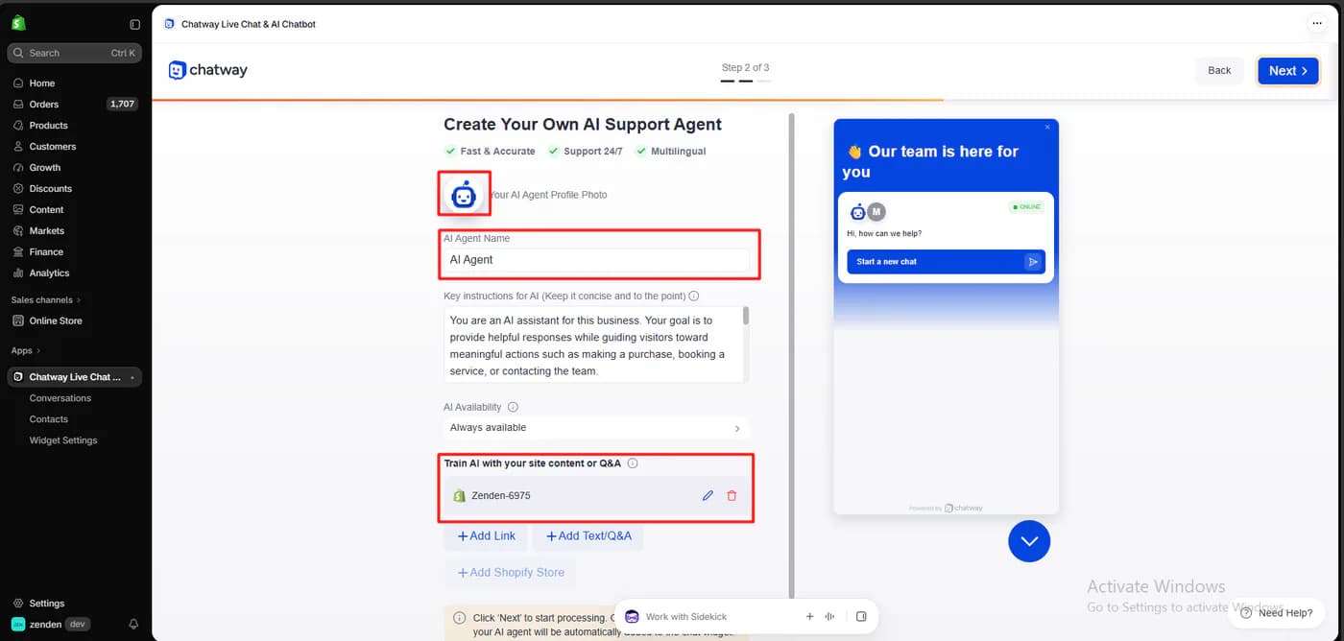Click the voice waveform icon in Sidekick
Screen dimensions: 1344x641
829,617
